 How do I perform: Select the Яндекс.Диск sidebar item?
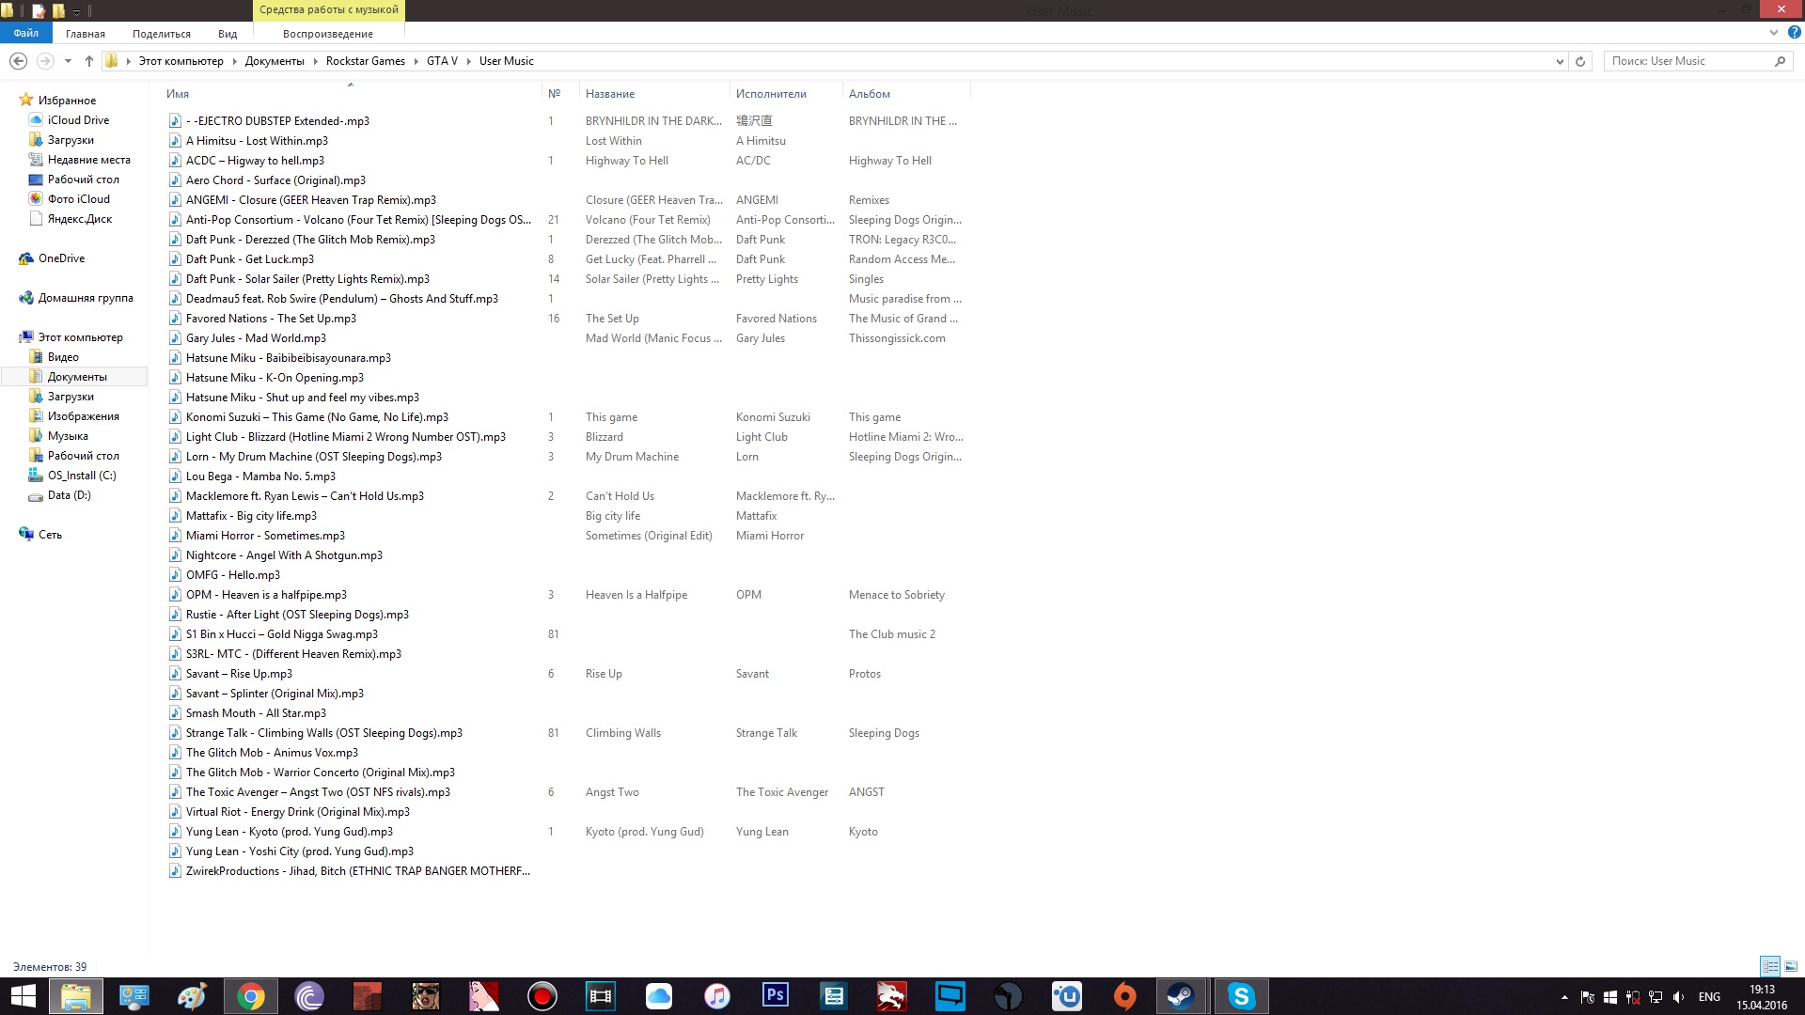80,219
